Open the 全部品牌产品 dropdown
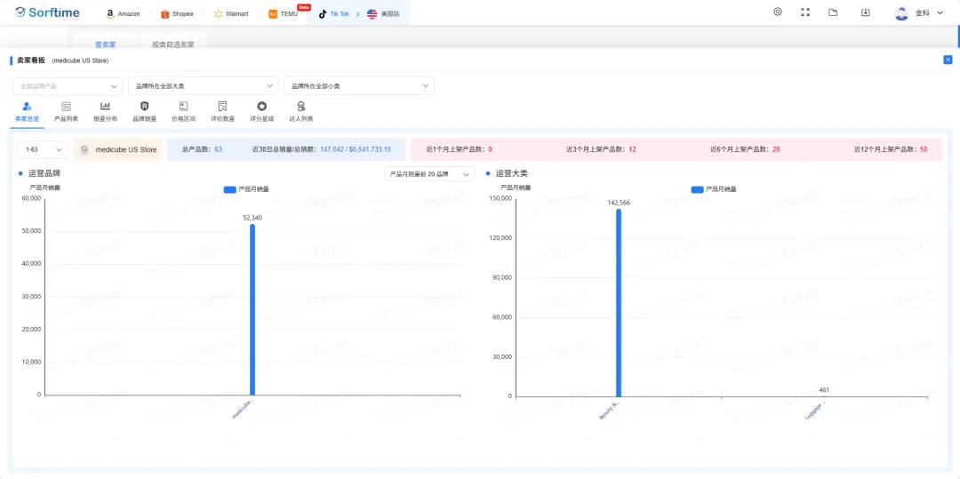Viewport: 960px width, 479px height. click(68, 85)
